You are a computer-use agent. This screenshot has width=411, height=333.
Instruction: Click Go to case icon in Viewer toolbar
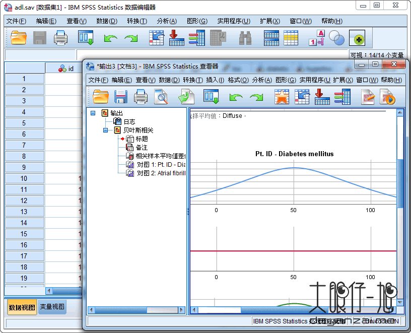click(302, 97)
